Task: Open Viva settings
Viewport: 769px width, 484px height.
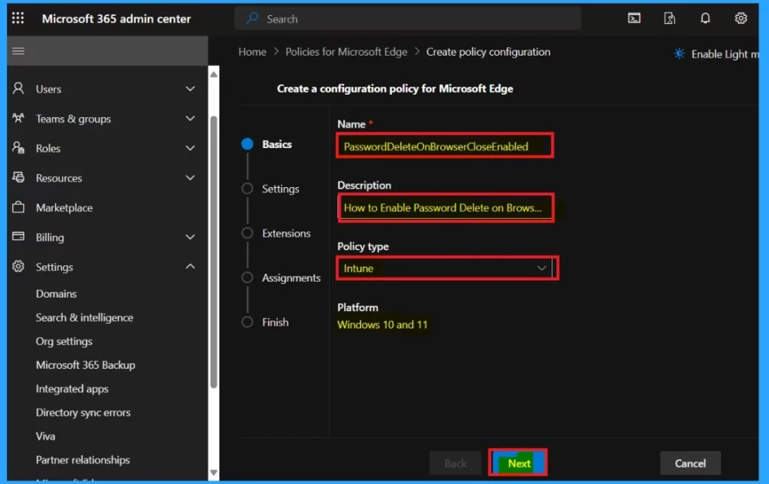Action: pos(46,436)
